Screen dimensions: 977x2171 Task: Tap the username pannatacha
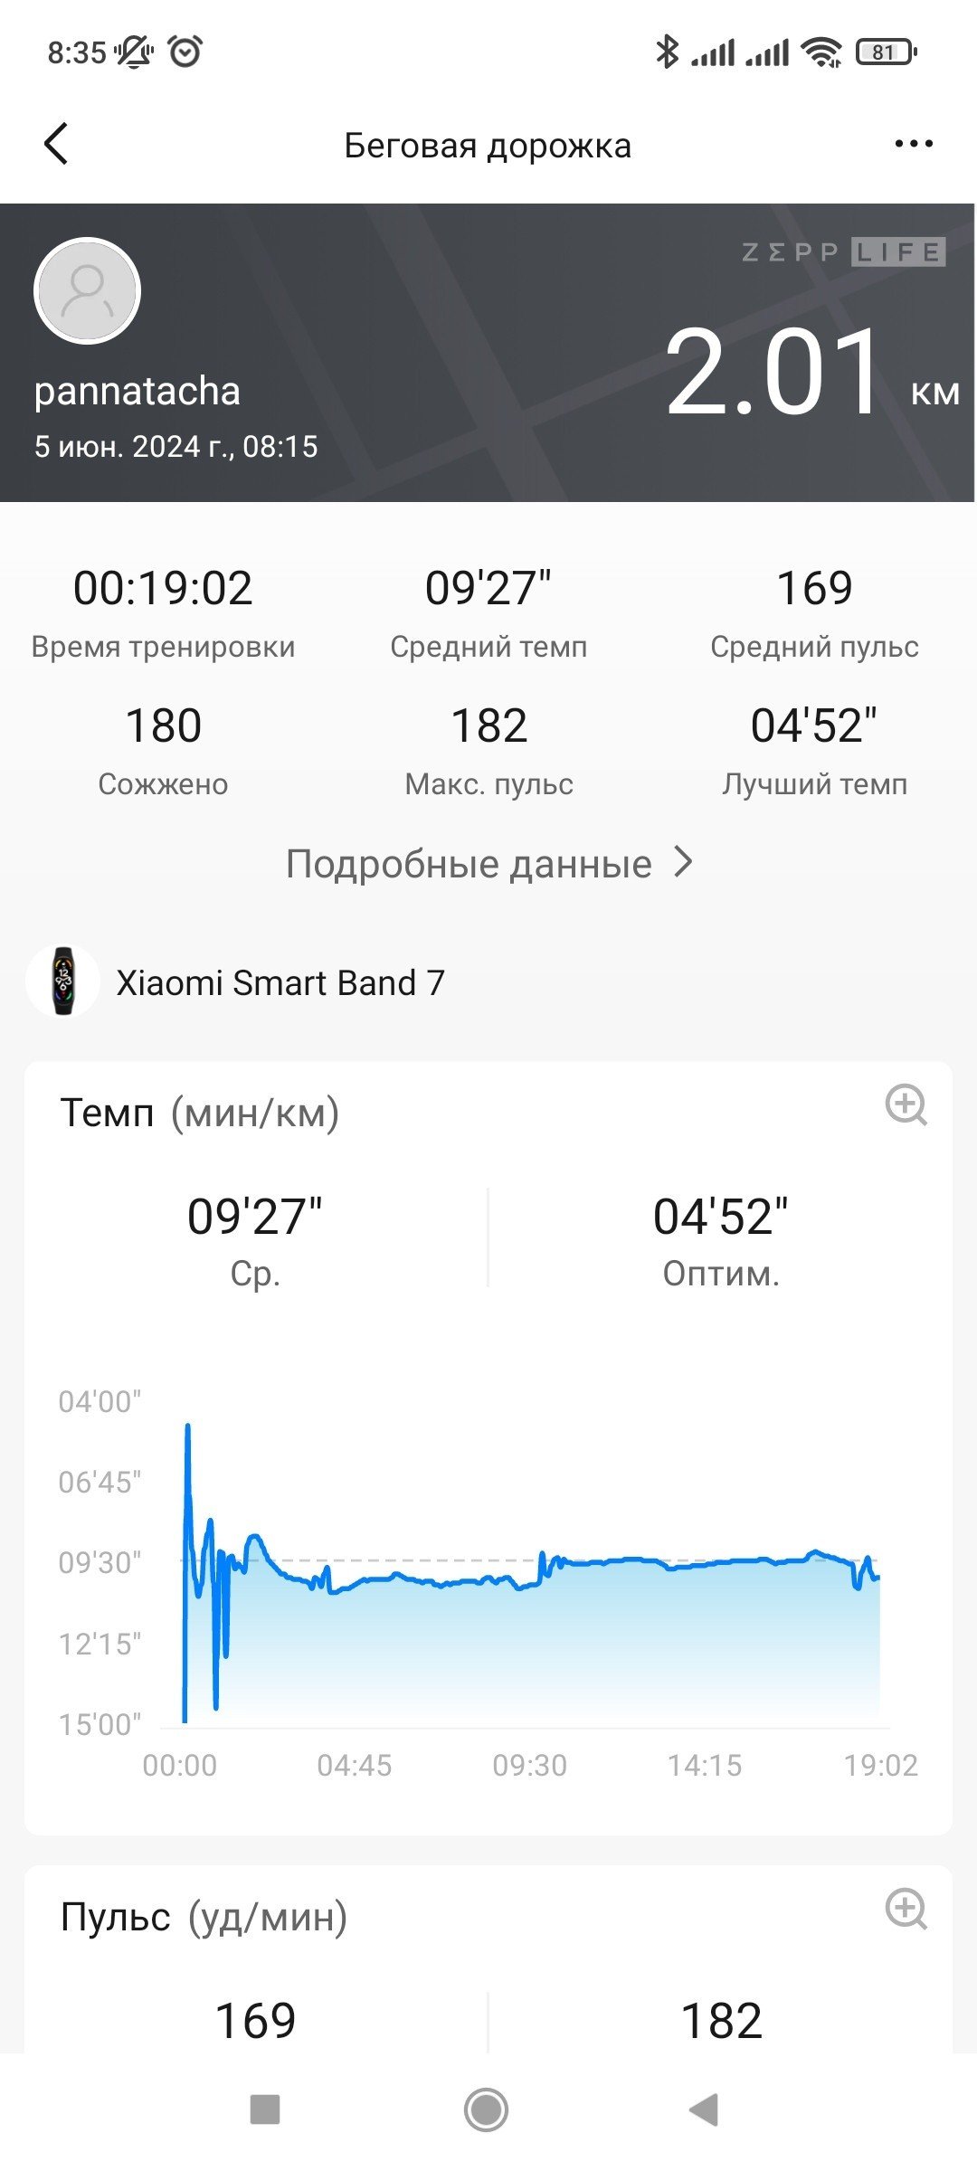click(x=138, y=391)
